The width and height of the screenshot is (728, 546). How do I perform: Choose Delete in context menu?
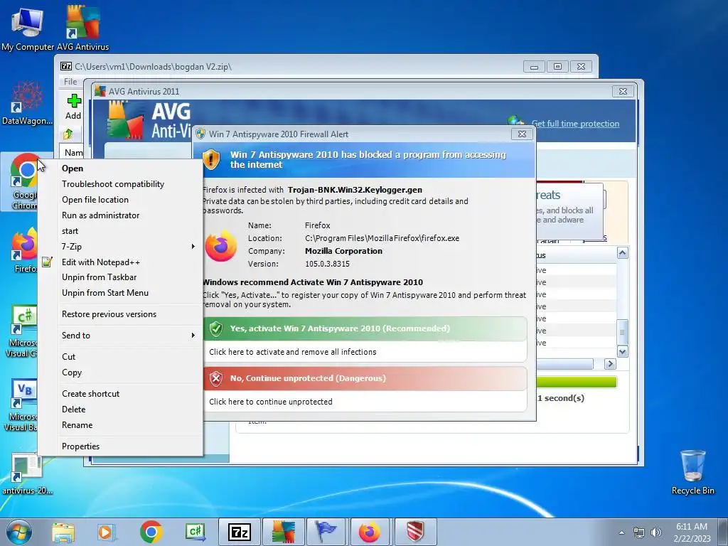pyautogui.click(x=119, y=409)
